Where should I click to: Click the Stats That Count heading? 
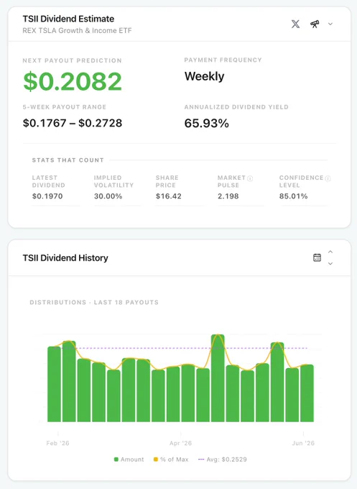(68, 160)
